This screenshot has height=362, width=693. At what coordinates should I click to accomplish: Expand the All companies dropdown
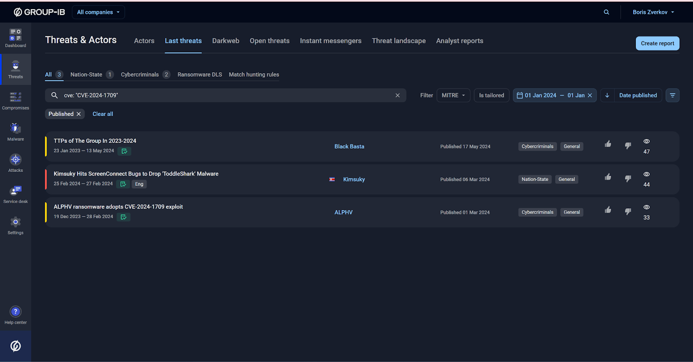pos(98,12)
